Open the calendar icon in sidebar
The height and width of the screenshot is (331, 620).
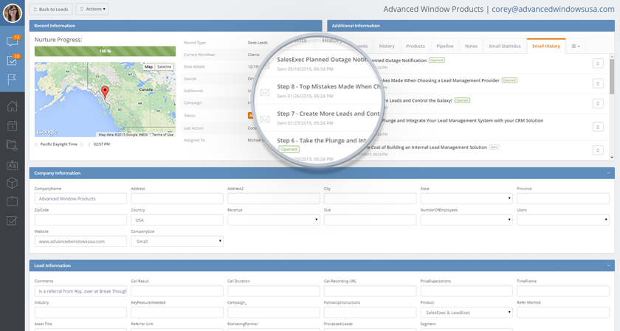coord(13,125)
